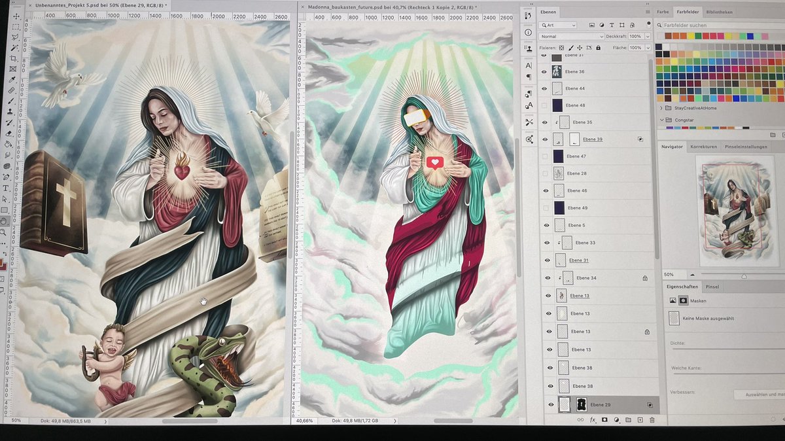
Task: Hide the selected layer Ebene 29
Action: point(550,405)
